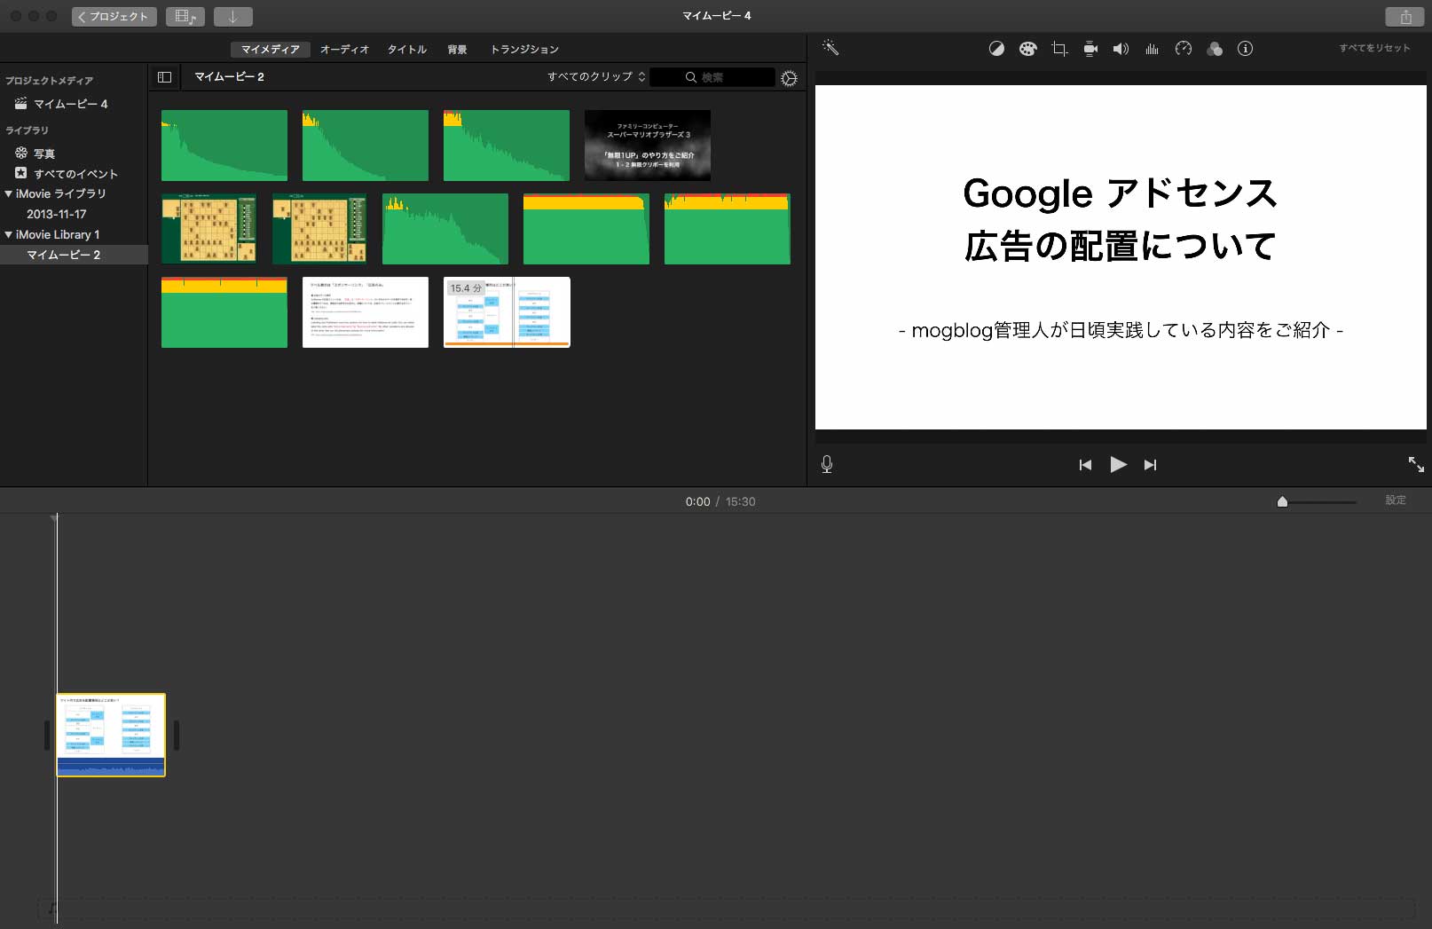Switch to the トランジション tab
1432x929 pixels.
524,50
